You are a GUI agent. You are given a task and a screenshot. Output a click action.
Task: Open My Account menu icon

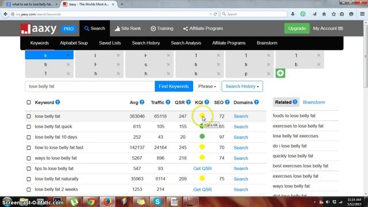[x=340, y=28]
